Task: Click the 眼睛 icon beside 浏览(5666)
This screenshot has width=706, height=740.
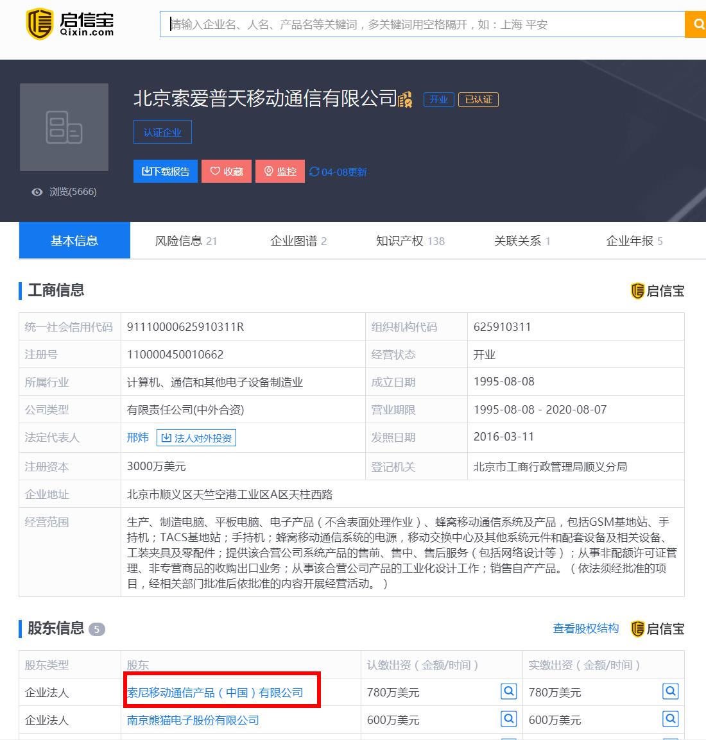Action: [37, 192]
